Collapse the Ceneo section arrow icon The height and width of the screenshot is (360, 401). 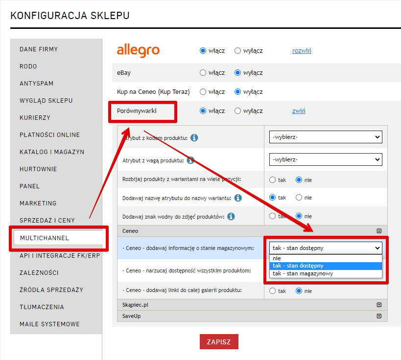coord(378,231)
